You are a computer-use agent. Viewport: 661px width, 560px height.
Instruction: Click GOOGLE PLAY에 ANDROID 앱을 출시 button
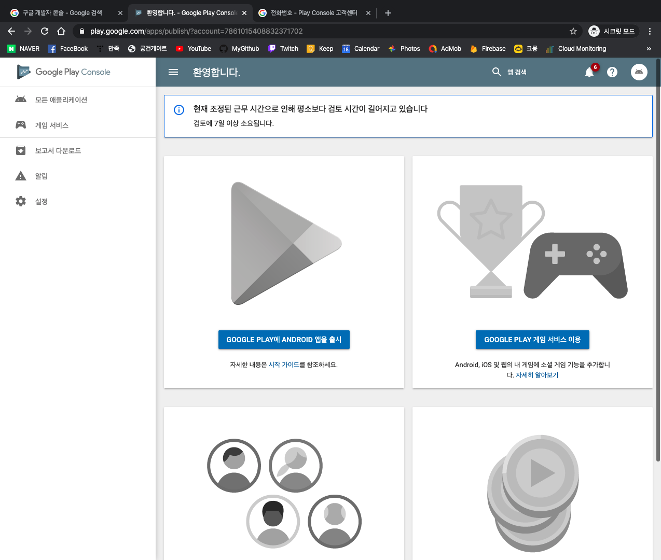pyautogui.click(x=284, y=340)
